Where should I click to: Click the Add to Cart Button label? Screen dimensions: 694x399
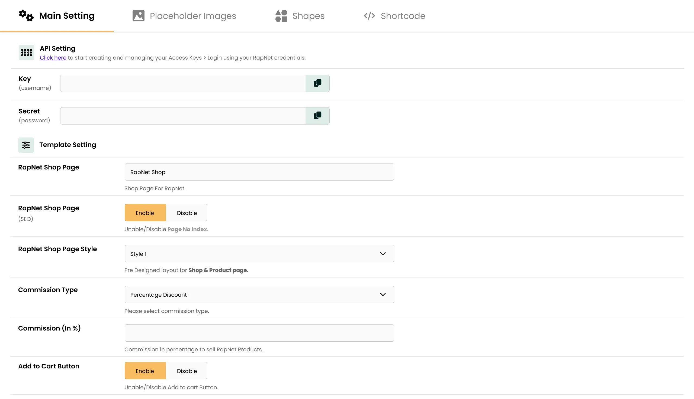coord(49,366)
